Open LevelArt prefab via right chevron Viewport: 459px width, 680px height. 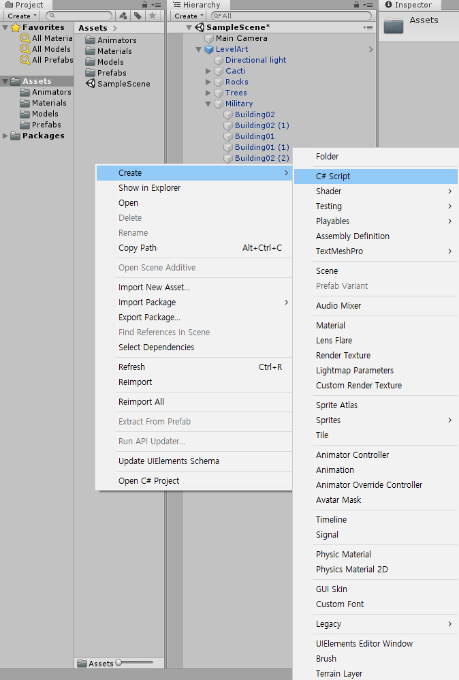point(370,50)
